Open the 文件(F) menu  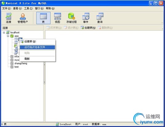6,8
